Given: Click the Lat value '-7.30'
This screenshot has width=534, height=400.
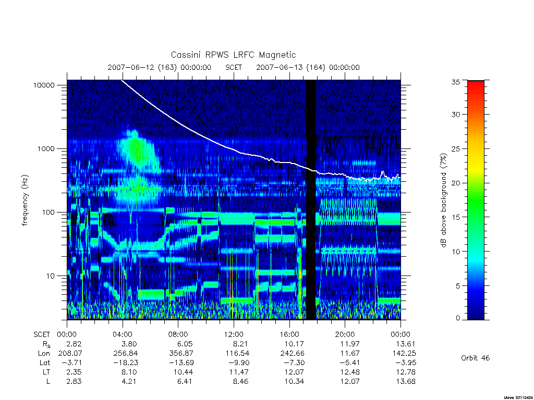Looking at the screenshot, I should point(294,363).
